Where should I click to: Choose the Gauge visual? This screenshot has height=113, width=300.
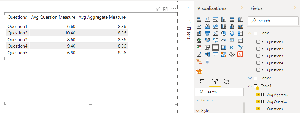click(224, 40)
